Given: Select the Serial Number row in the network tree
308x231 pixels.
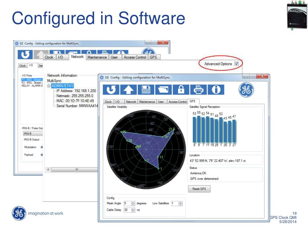Looking at the screenshot, I should pos(77,106).
